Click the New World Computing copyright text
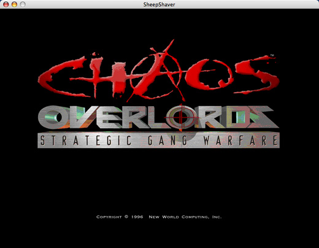This screenshot has height=248, width=319. point(159,217)
